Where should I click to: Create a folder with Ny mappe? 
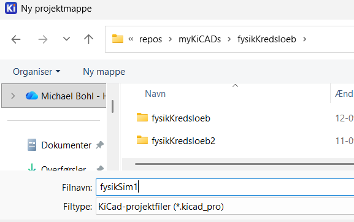(x=104, y=72)
